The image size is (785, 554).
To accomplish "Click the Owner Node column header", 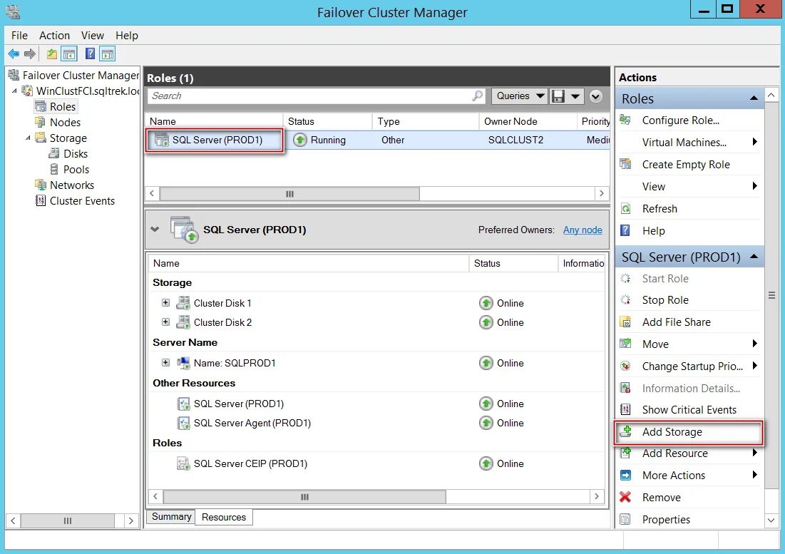I will (528, 121).
